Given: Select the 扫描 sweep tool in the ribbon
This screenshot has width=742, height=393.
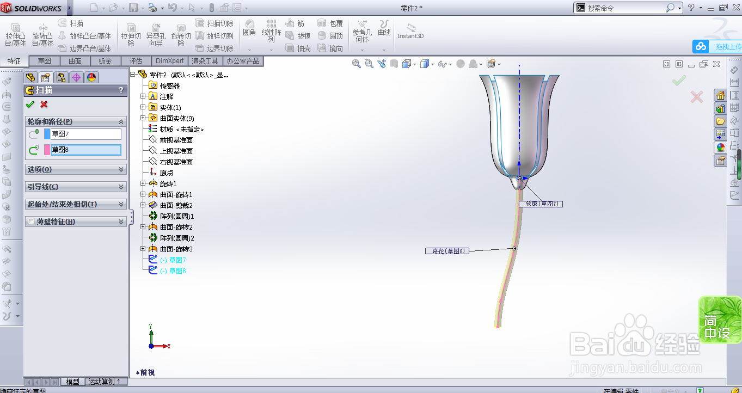Looking at the screenshot, I should [x=71, y=23].
